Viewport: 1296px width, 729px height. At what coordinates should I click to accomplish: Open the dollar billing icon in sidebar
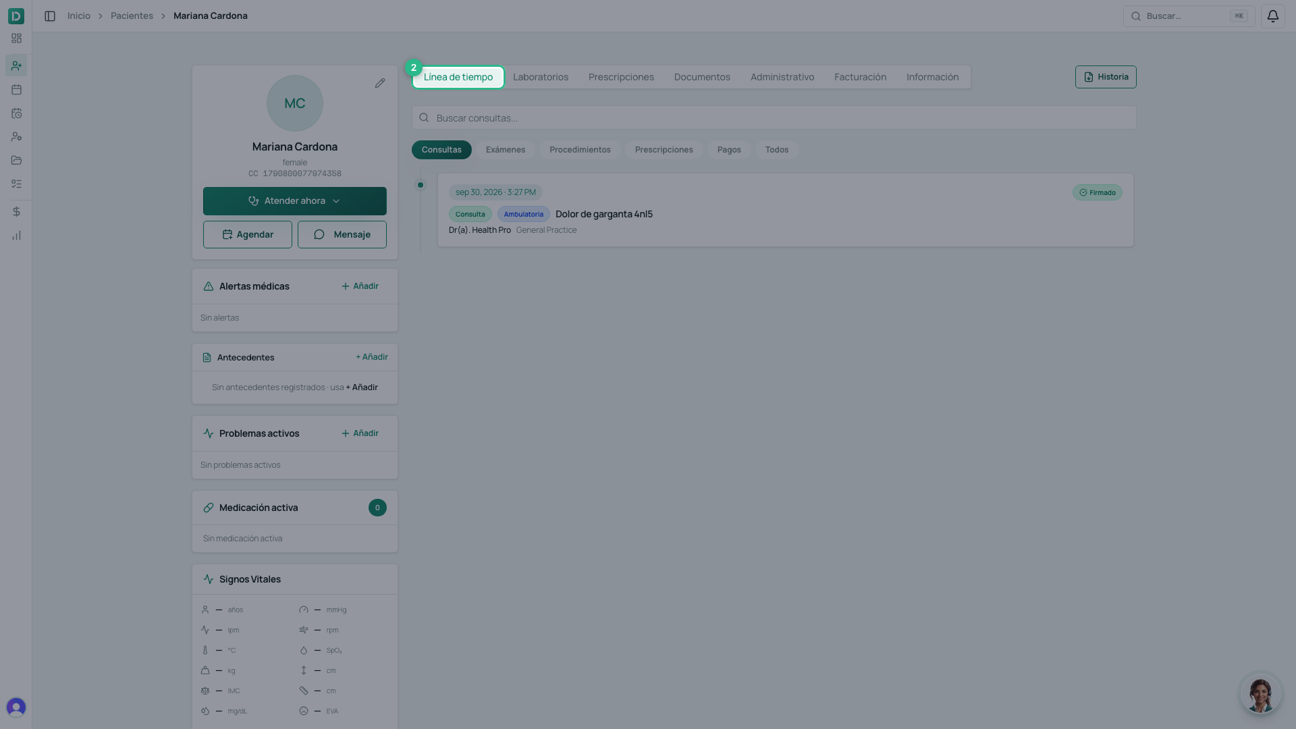[16, 212]
